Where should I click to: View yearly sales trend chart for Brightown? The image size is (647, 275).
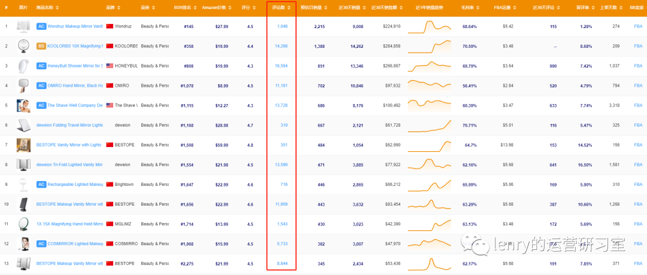tap(430, 185)
